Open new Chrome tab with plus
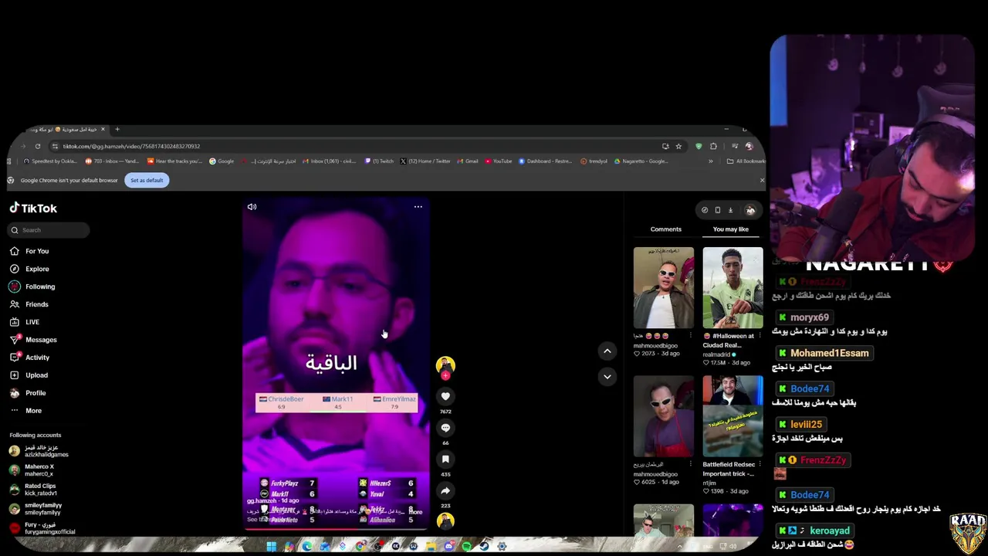The width and height of the screenshot is (988, 556). tap(117, 129)
